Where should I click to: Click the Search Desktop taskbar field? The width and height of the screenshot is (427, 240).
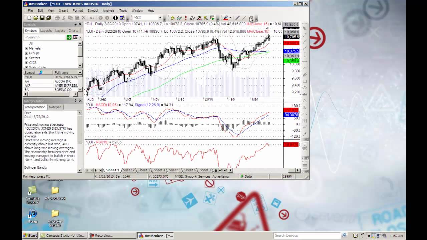click(x=307, y=235)
